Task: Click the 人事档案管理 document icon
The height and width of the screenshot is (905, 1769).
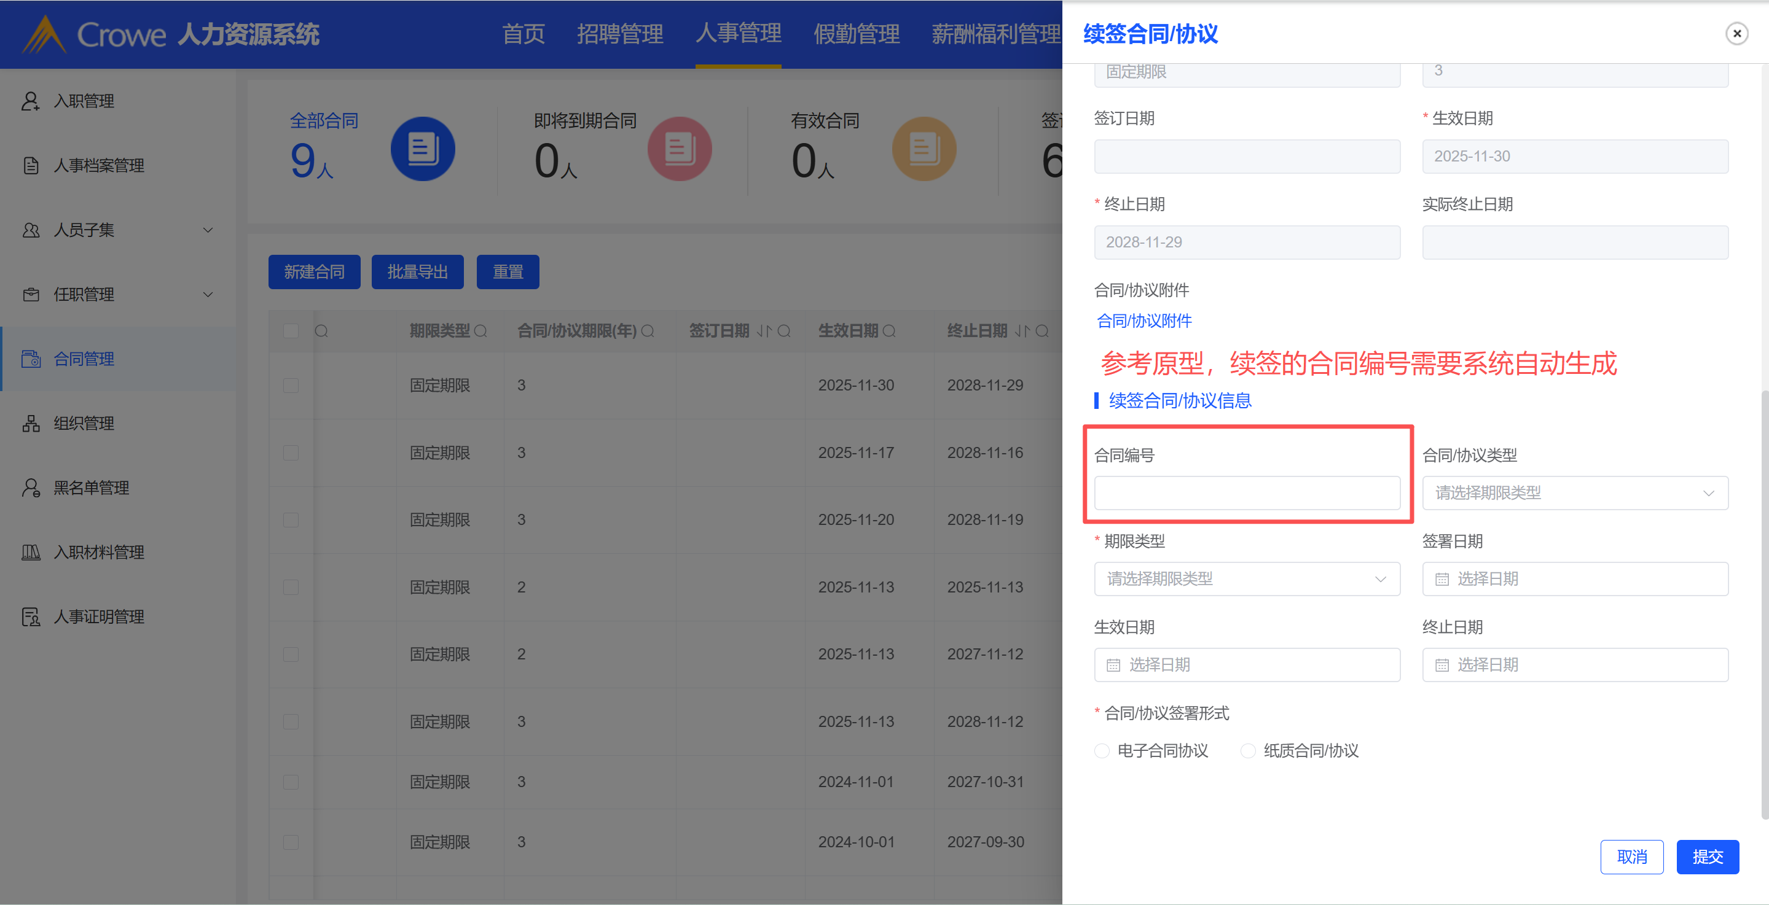Action: coord(30,166)
